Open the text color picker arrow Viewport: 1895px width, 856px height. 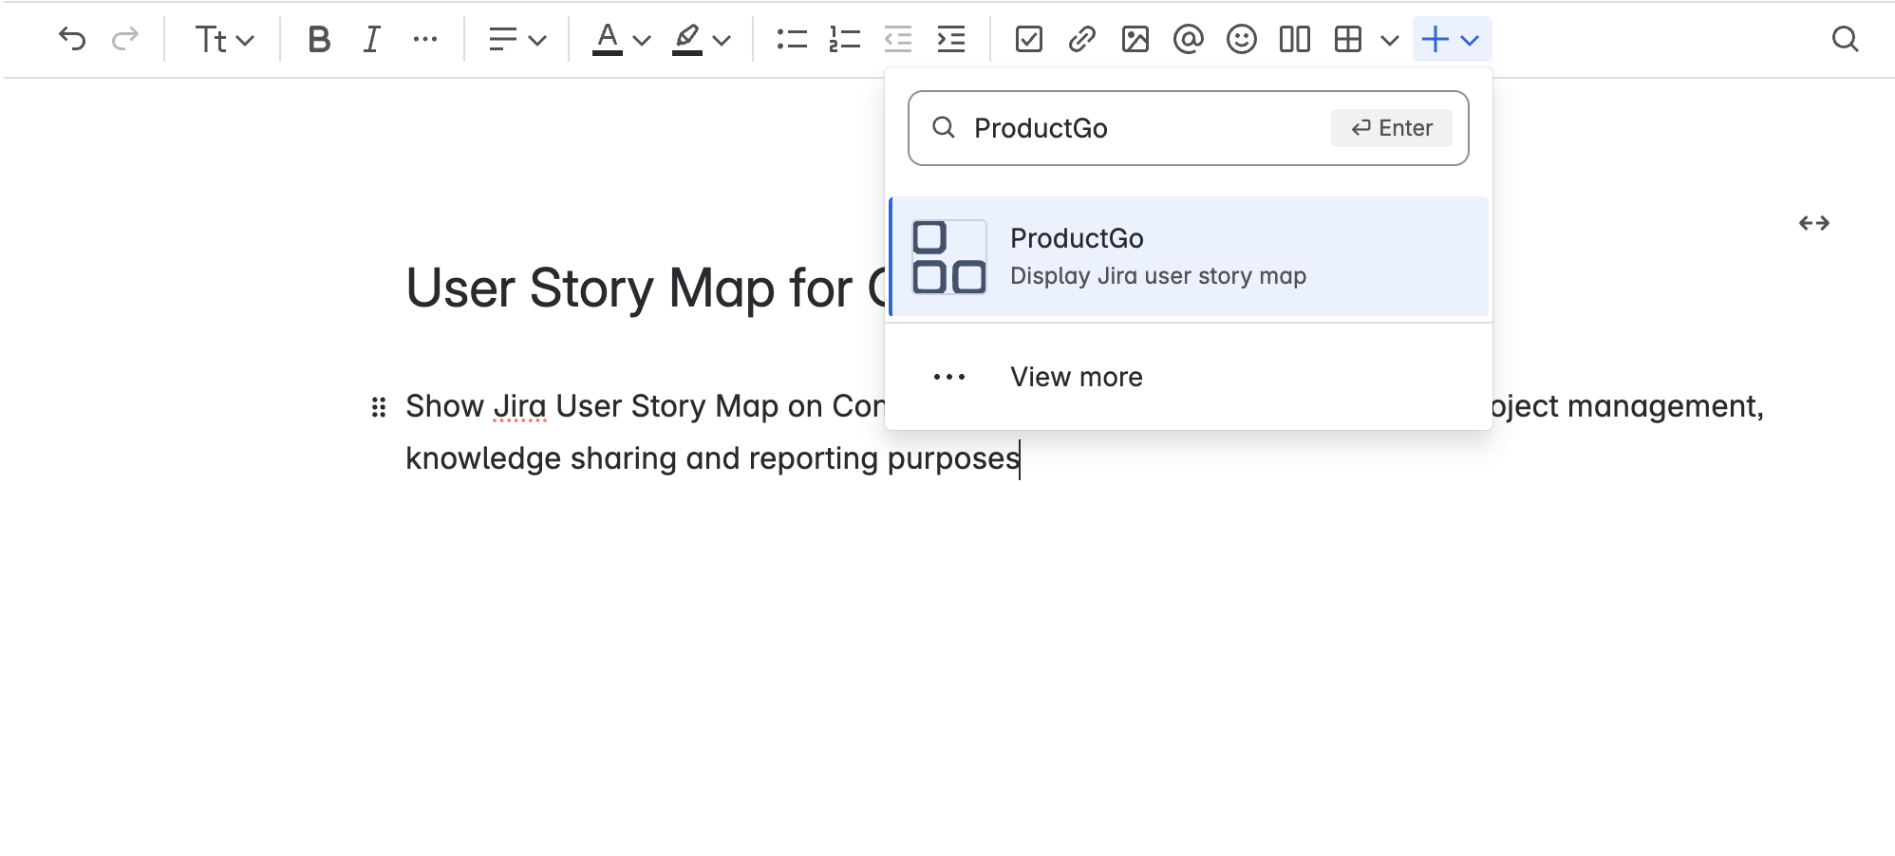(x=642, y=40)
